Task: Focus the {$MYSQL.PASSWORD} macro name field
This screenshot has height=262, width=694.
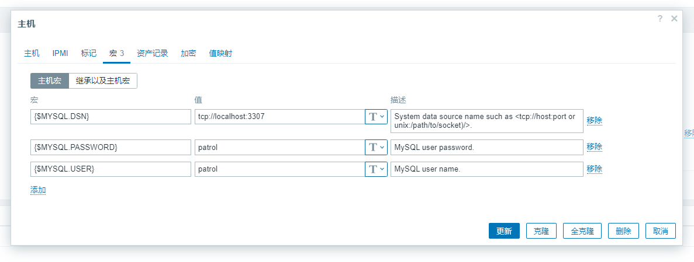Action: click(x=111, y=147)
